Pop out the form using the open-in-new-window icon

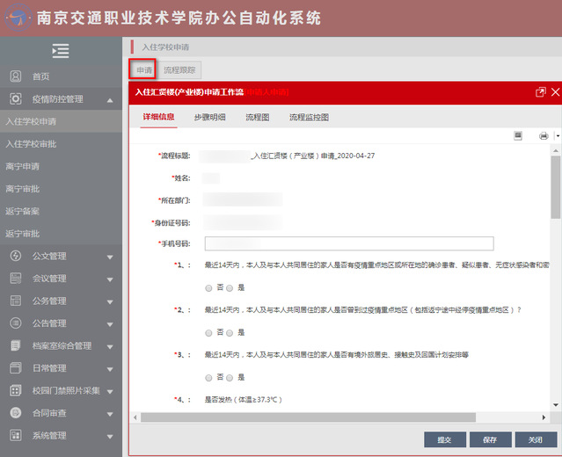click(x=539, y=92)
